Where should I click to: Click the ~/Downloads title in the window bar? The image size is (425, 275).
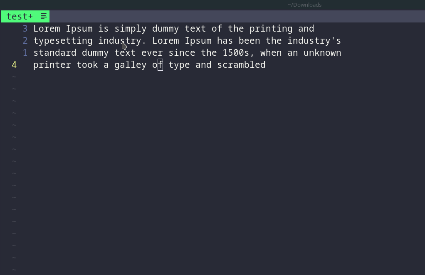304,5
